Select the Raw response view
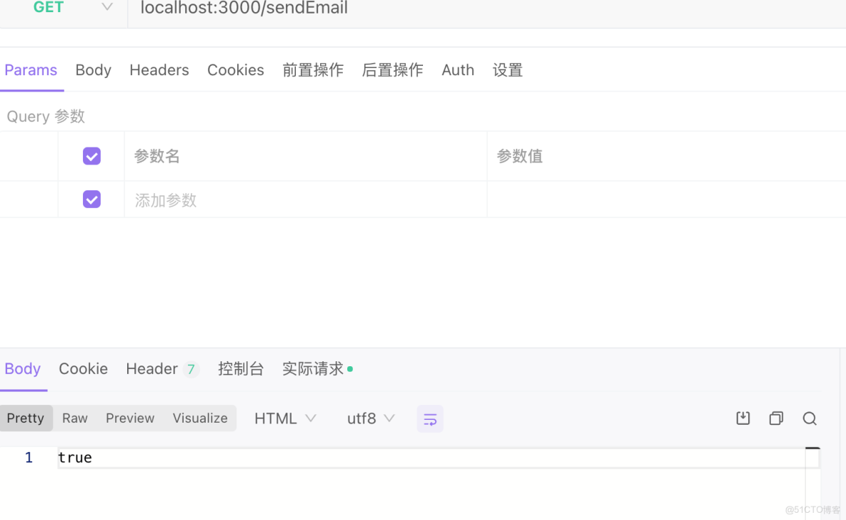 click(x=74, y=418)
